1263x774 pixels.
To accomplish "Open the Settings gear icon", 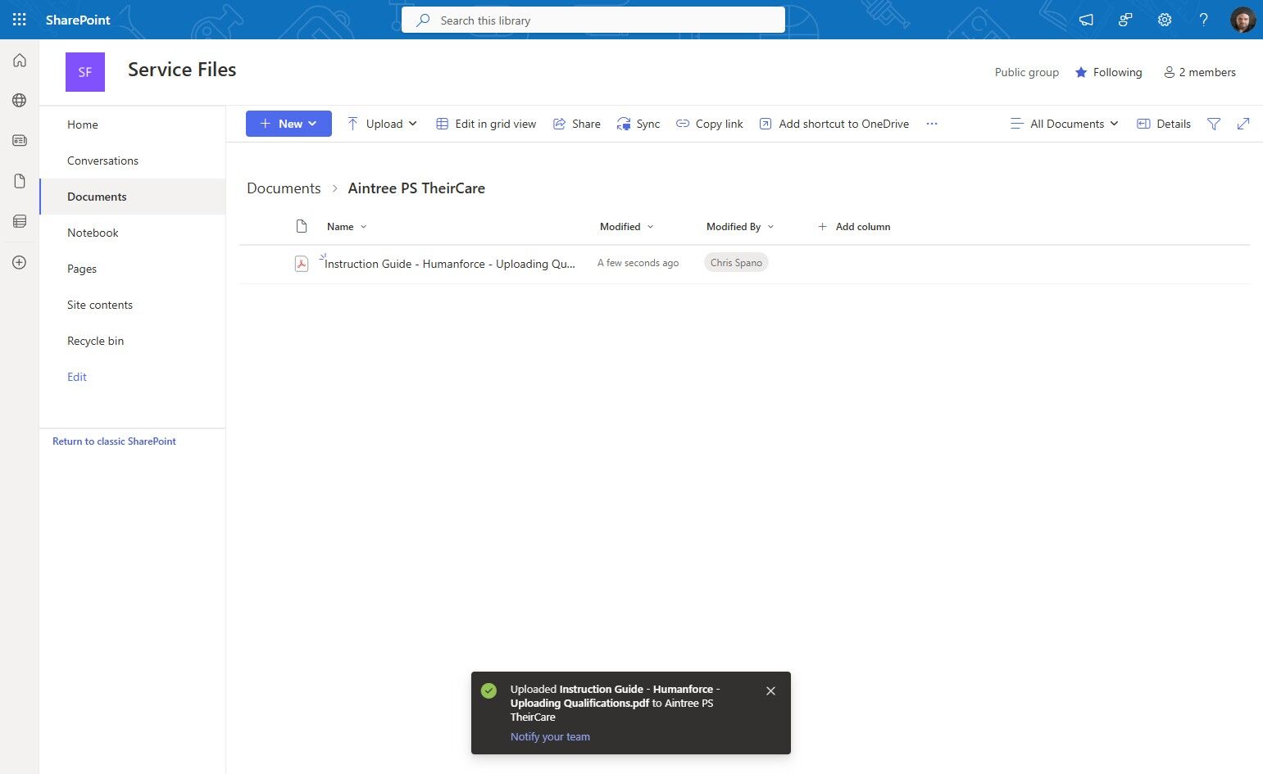I will (1165, 20).
